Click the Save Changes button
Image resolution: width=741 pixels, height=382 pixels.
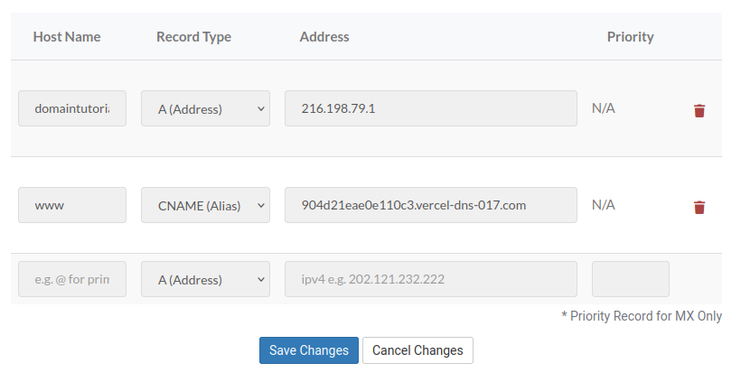(x=308, y=350)
